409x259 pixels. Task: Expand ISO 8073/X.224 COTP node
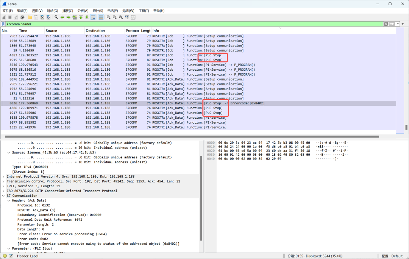[x=3, y=191]
